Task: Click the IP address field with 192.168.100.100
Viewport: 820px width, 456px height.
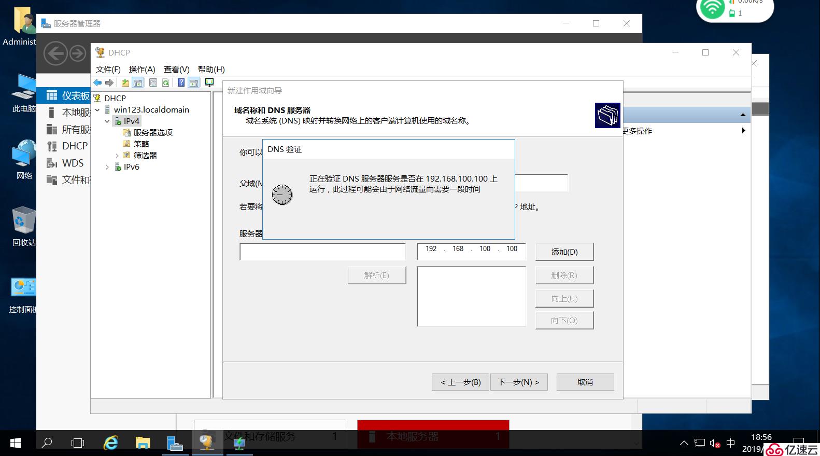Action: pyautogui.click(x=471, y=251)
